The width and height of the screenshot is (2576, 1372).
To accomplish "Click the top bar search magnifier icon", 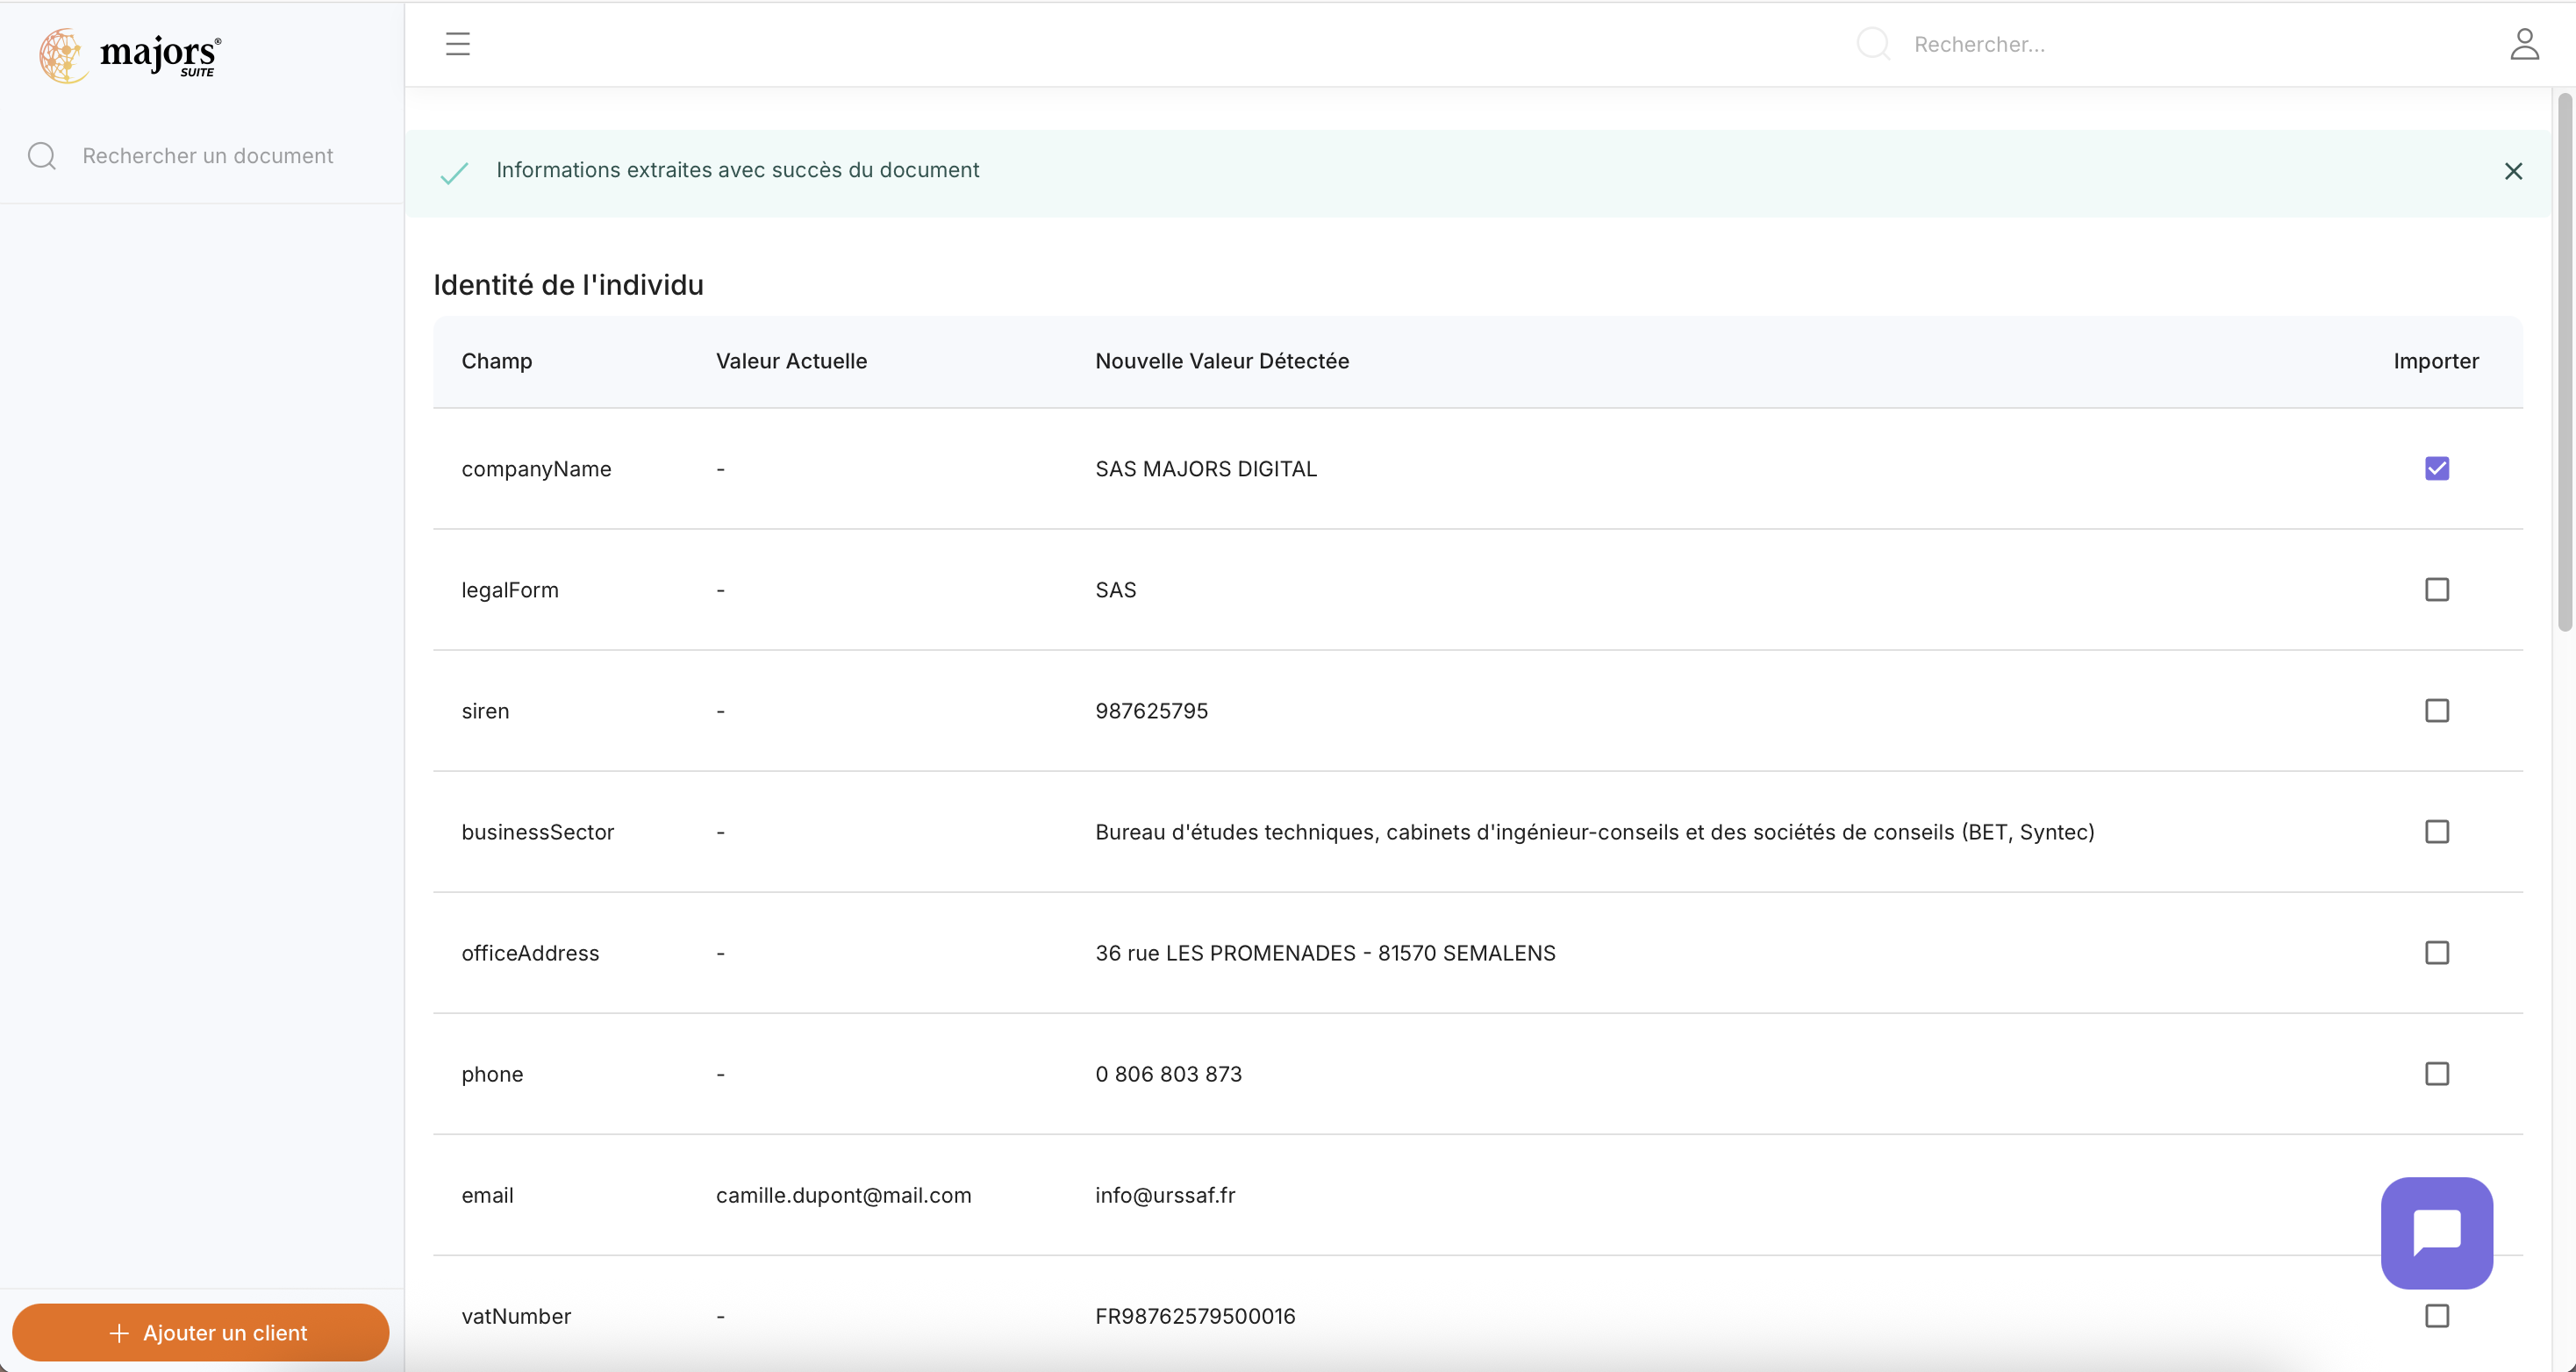I will point(1872,44).
